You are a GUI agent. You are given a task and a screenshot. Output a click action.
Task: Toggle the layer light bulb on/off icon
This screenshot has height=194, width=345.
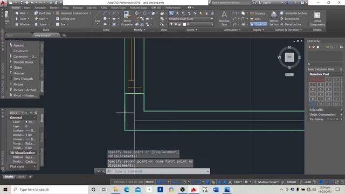[x=171, y=24]
